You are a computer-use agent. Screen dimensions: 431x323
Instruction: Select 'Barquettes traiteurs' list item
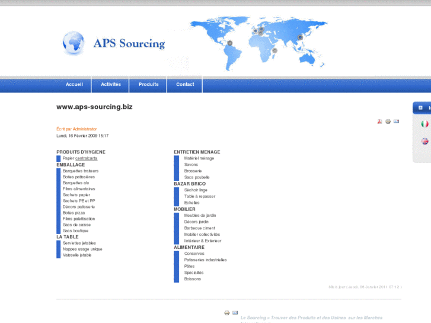coord(81,171)
